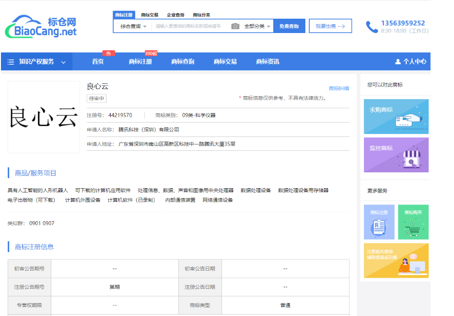Image resolution: width=454 pixels, height=316 pixels.
Task: Click the red 热 badge above 首页
Action: 108,53
